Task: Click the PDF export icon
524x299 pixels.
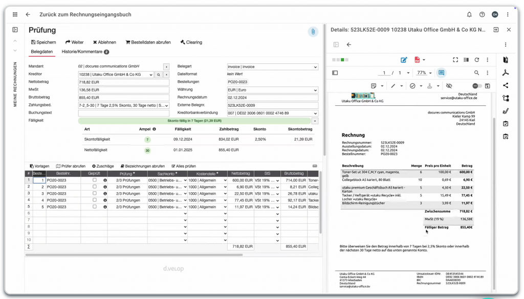Action: coord(418,60)
